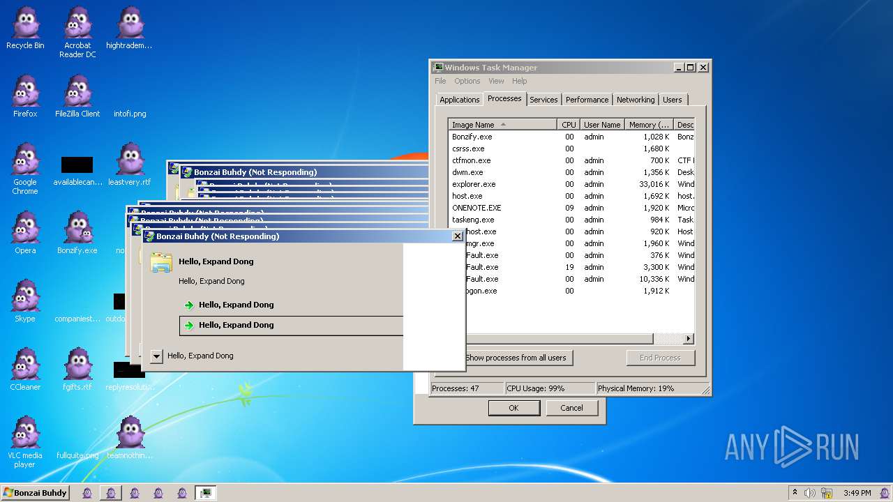The image size is (893, 502).
Task: Select the csrss.exe process row
Action: click(571, 149)
